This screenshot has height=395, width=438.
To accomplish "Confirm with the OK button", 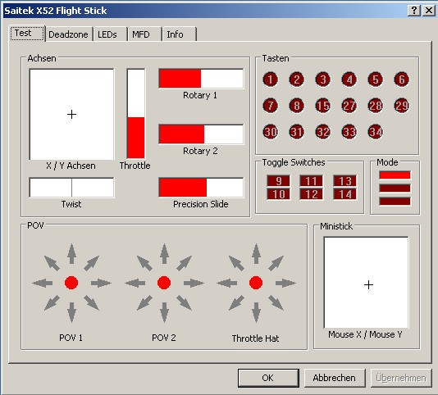I will pyautogui.click(x=268, y=378).
